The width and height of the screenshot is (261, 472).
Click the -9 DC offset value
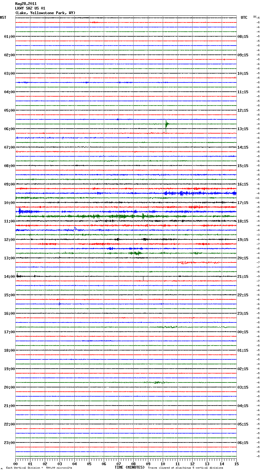[258, 277]
